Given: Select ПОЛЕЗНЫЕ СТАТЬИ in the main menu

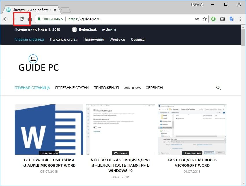Looking at the screenshot, I should [x=72, y=88].
